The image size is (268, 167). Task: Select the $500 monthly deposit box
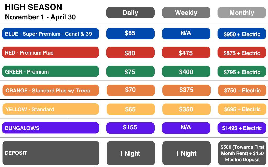[x=242, y=153]
